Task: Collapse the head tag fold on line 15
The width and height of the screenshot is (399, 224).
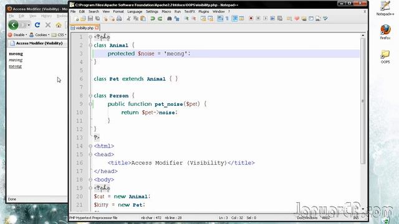Action: pos(90,154)
